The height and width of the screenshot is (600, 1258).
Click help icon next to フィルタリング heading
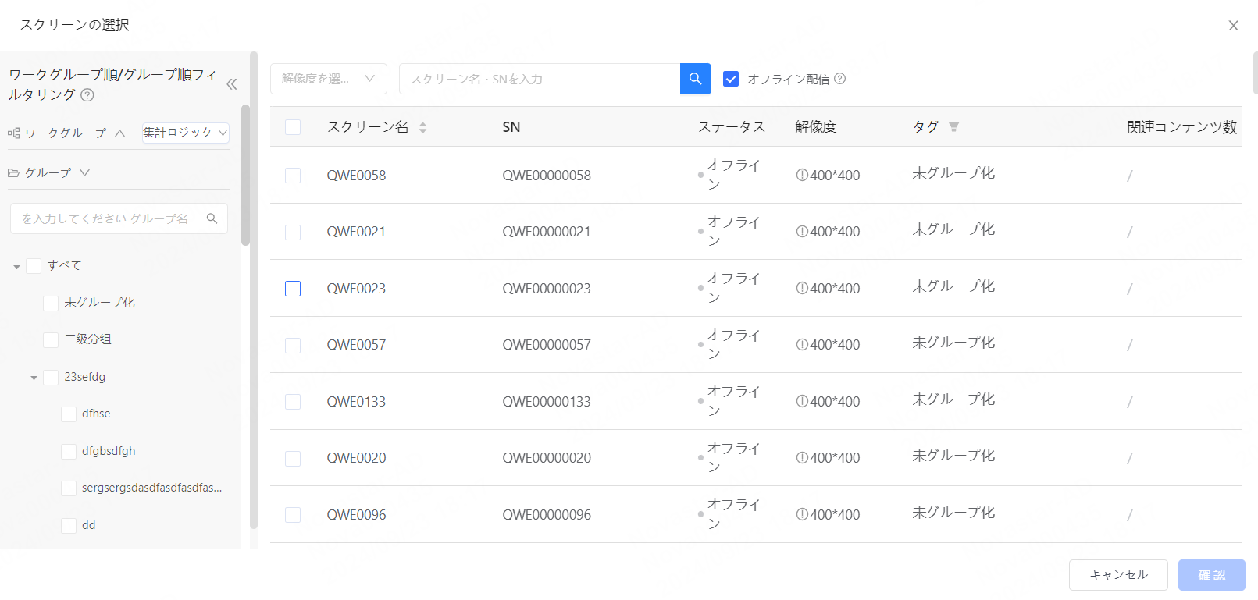pyautogui.click(x=87, y=95)
